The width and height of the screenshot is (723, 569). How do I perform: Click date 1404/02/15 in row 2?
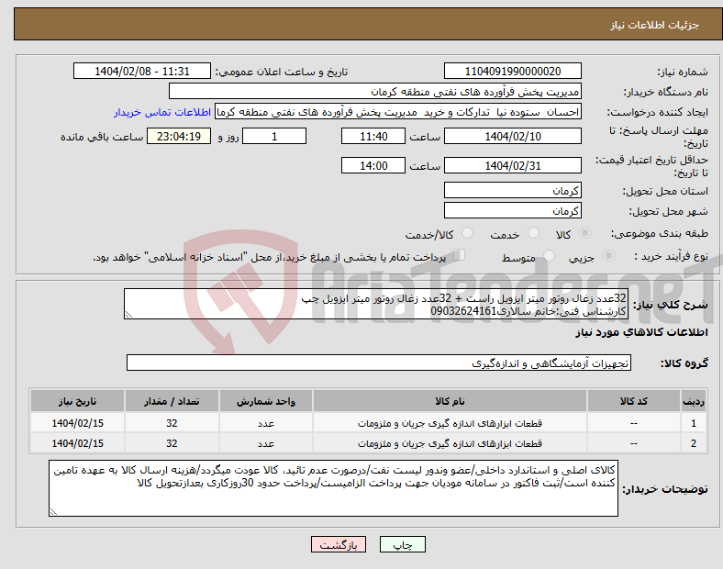[x=77, y=443]
